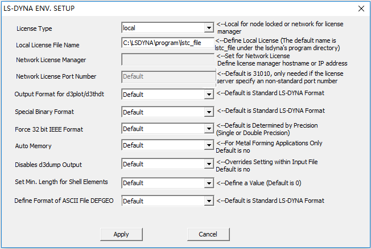Open Force 32 bit IEEE Format dropdown
The image size is (371, 249).
pyautogui.click(x=167, y=129)
